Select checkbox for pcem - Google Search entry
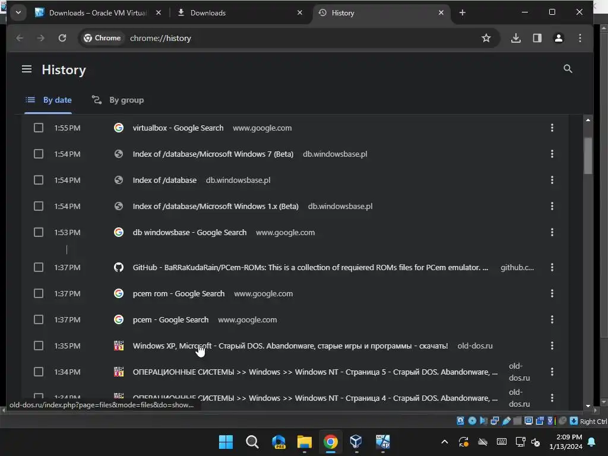The width and height of the screenshot is (608, 456). point(39,319)
